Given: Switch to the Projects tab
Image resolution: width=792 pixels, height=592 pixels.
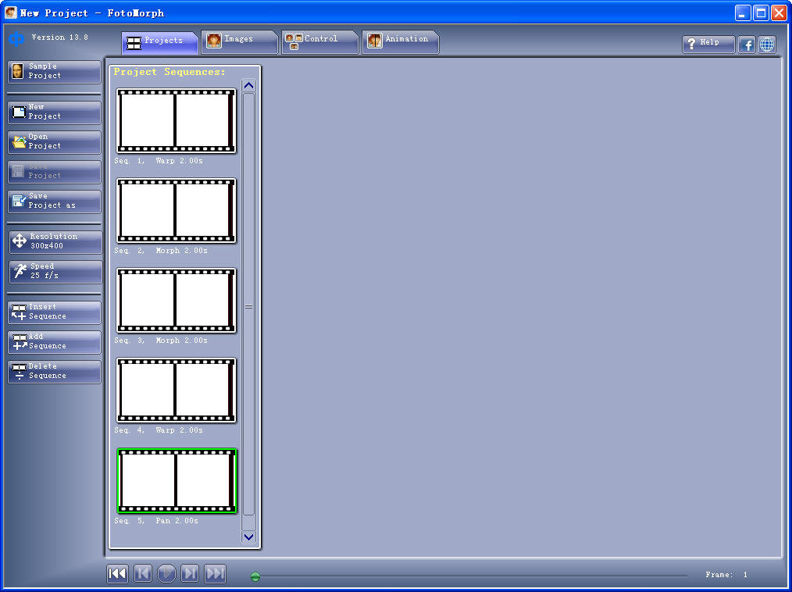Looking at the screenshot, I should coord(159,42).
